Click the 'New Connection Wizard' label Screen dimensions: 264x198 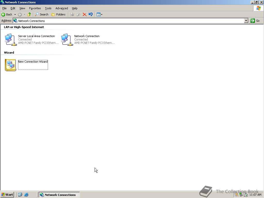click(x=33, y=62)
